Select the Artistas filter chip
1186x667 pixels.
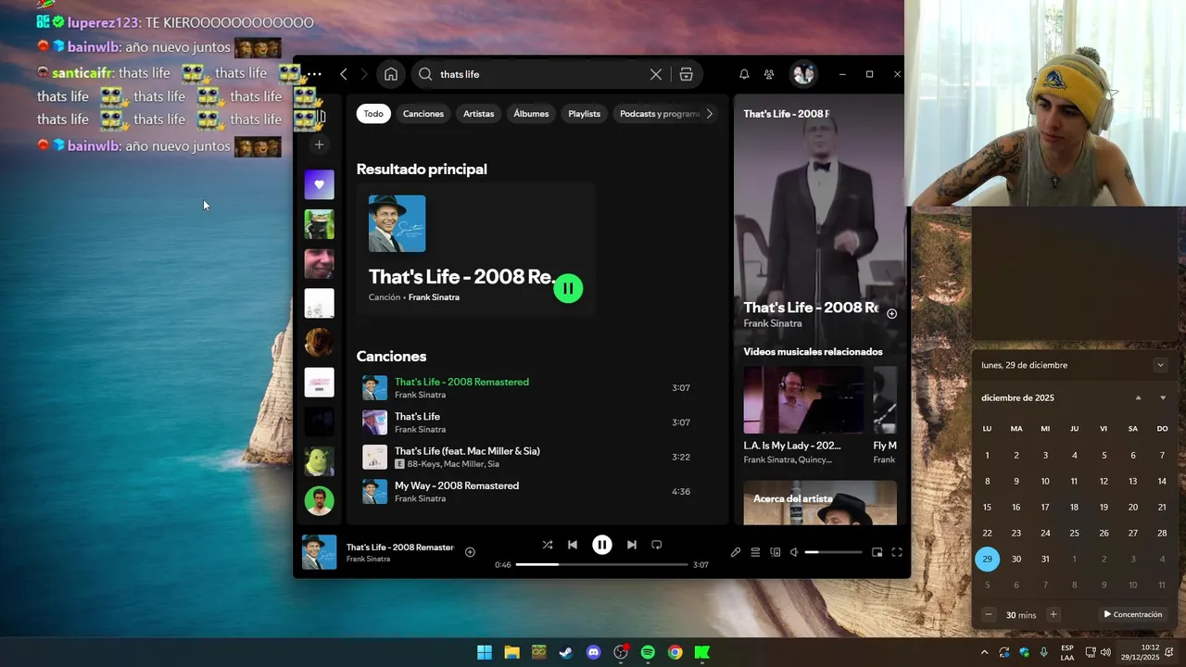[x=479, y=114]
